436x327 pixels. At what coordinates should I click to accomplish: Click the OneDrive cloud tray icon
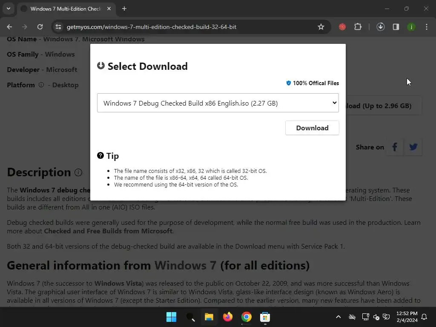352,317
